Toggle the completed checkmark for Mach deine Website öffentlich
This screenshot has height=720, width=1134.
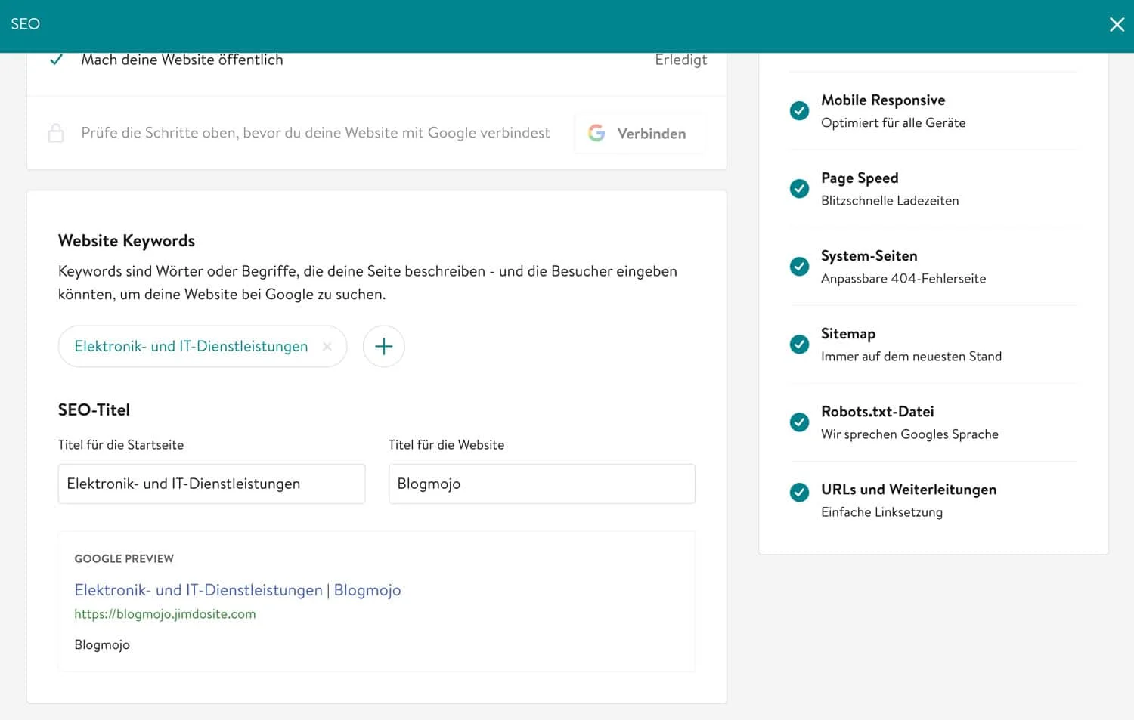tap(56, 59)
